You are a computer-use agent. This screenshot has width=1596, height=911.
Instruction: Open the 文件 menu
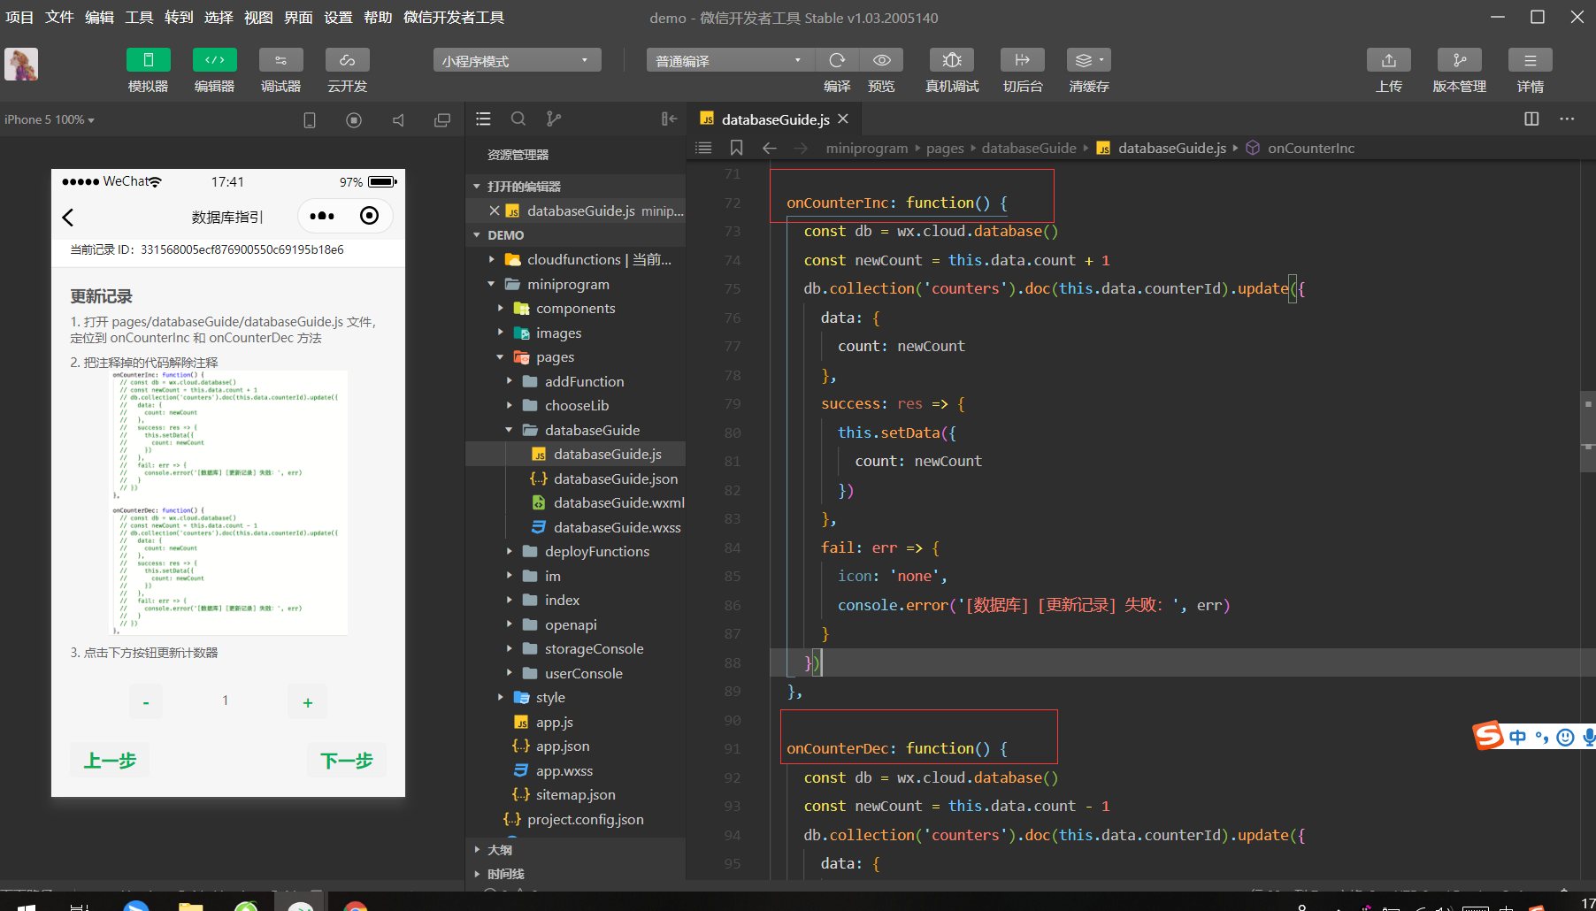(x=59, y=18)
